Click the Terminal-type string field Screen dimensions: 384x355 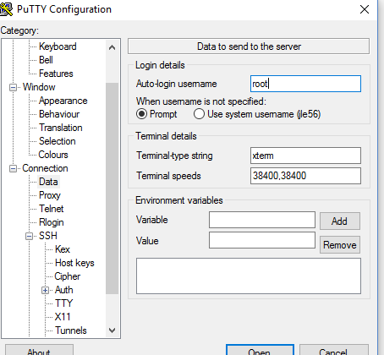[x=305, y=156]
